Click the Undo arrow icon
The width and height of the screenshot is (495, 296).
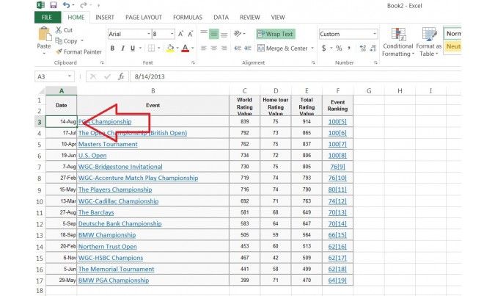click(66, 5)
